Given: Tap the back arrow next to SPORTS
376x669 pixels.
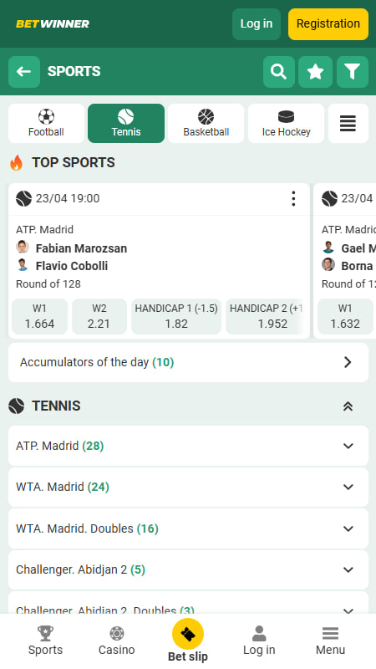Looking at the screenshot, I should [24, 72].
